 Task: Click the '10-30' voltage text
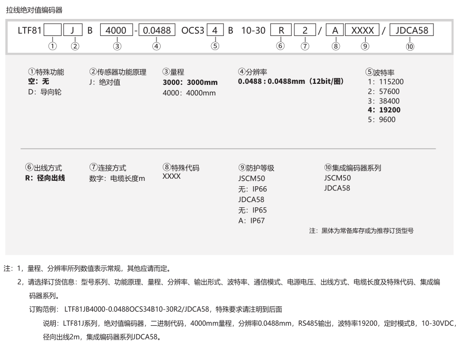pos(253,31)
